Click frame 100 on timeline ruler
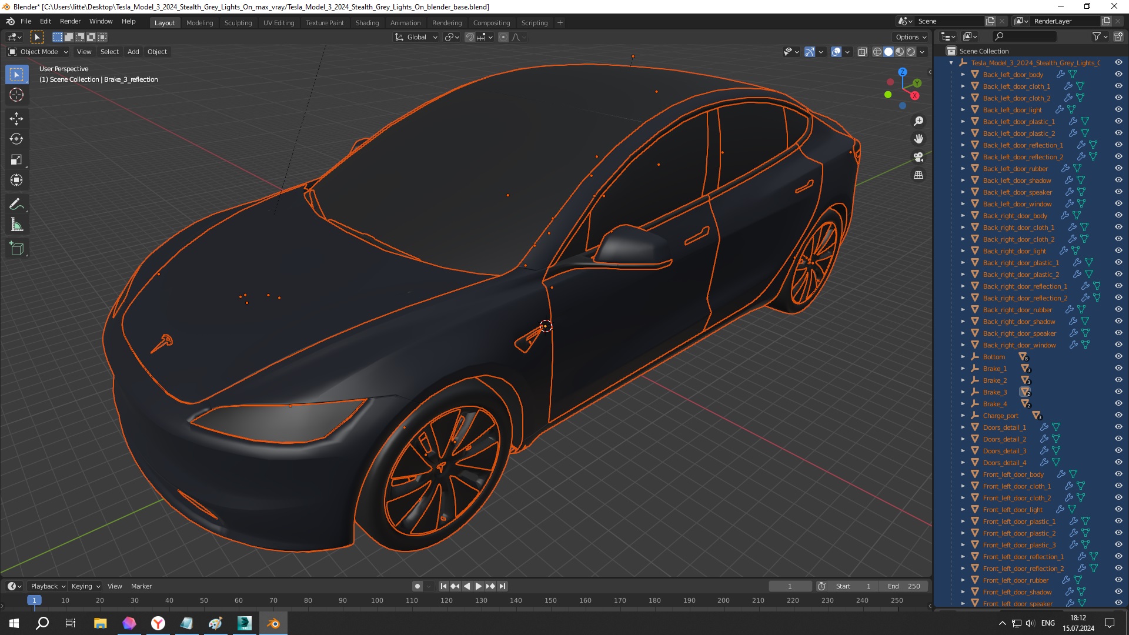Screen dimensions: 1129x635 coord(377,600)
